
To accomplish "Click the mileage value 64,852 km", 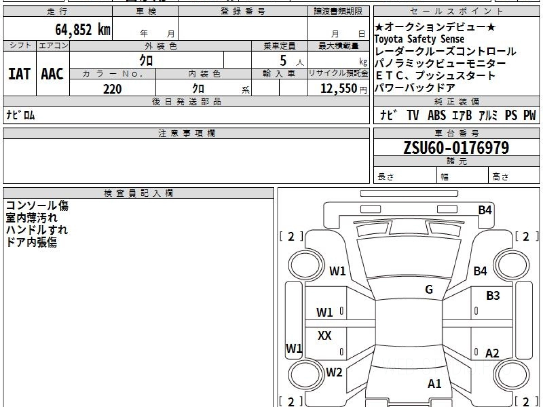I will 83,30.
